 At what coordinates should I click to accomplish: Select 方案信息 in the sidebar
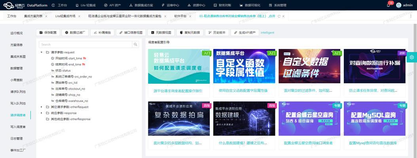pos(17,45)
